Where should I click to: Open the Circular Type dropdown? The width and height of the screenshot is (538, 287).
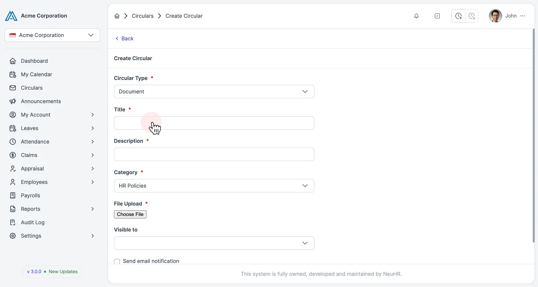pyautogui.click(x=214, y=92)
